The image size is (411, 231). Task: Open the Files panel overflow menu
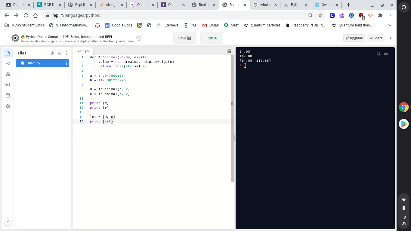[66, 53]
